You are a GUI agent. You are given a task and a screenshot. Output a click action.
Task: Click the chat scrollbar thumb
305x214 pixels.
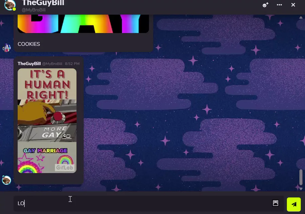[x=301, y=177]
